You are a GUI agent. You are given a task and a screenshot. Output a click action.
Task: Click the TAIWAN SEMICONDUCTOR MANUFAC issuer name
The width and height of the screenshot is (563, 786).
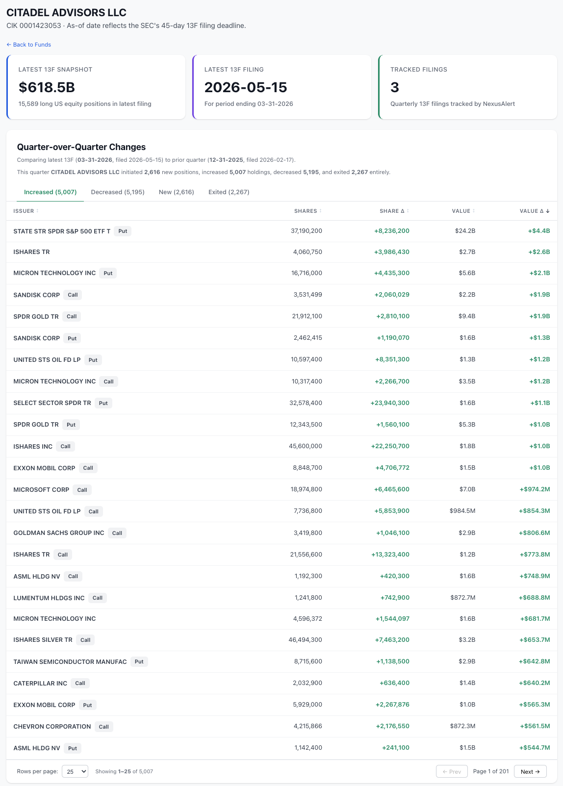(x=70, y=661)
